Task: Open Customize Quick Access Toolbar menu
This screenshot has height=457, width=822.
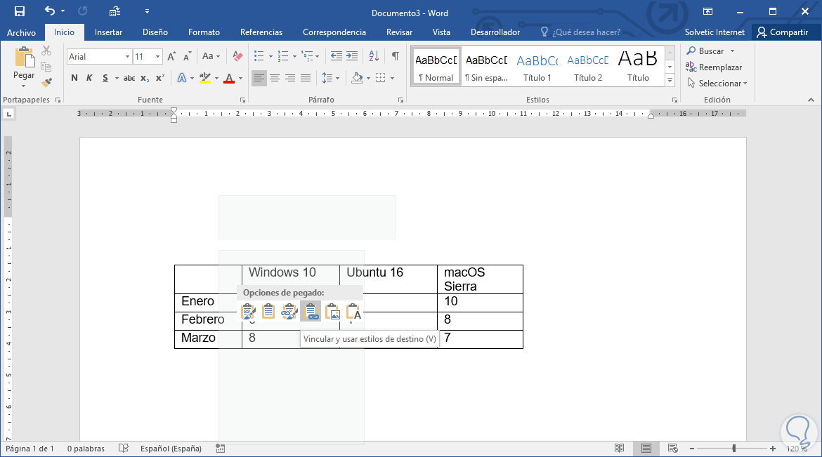Action: pos(147,11)
